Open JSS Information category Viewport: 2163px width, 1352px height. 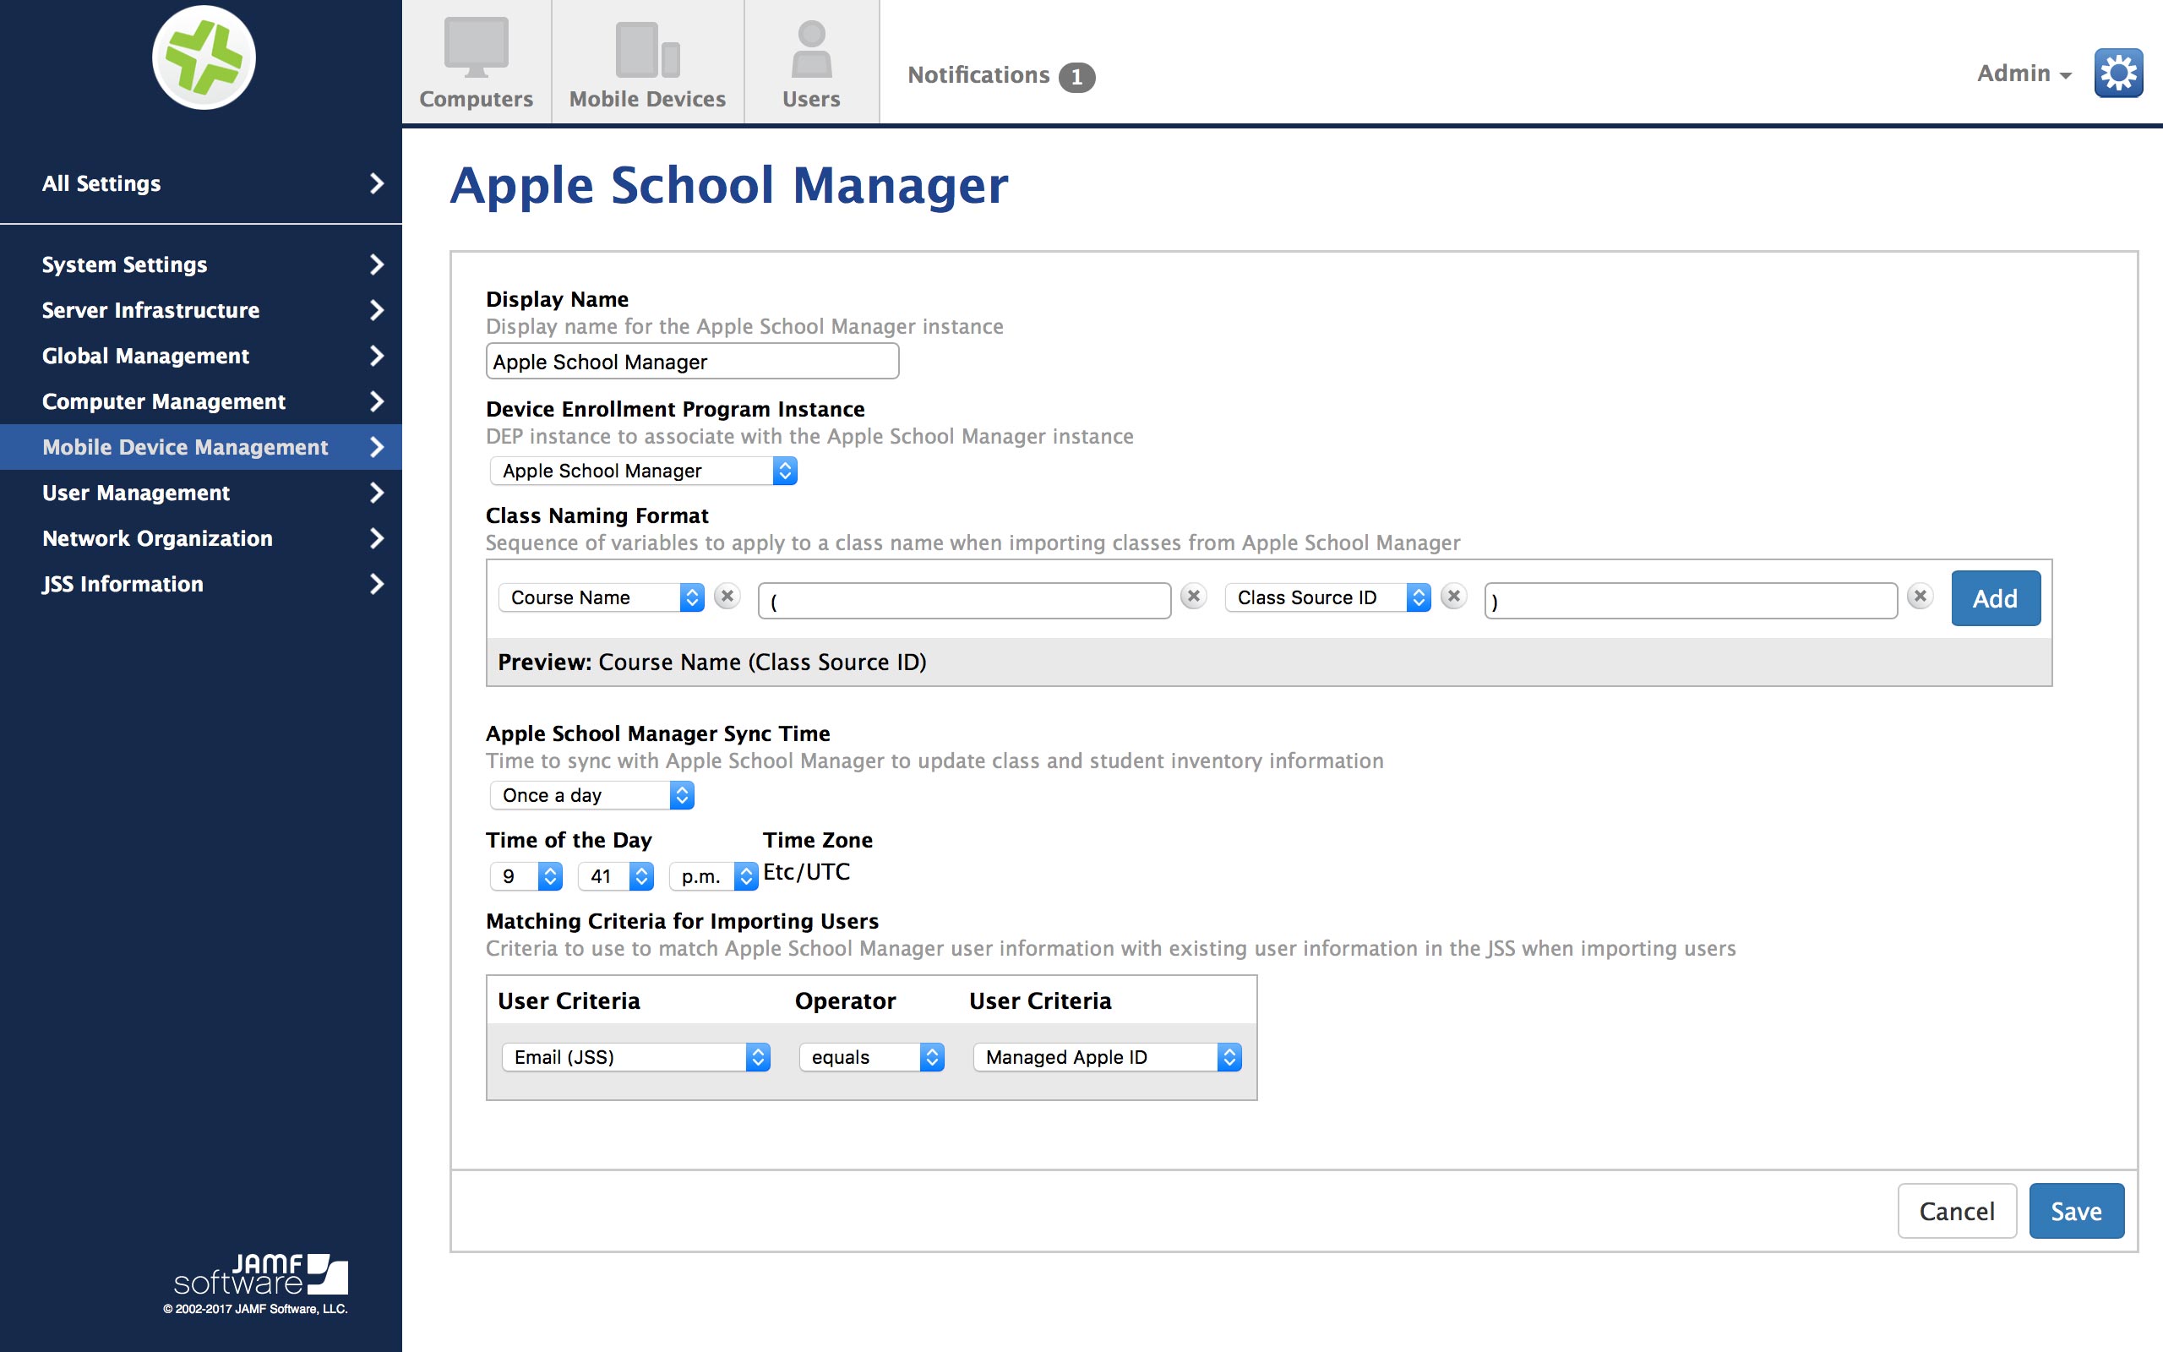[201, 584]
